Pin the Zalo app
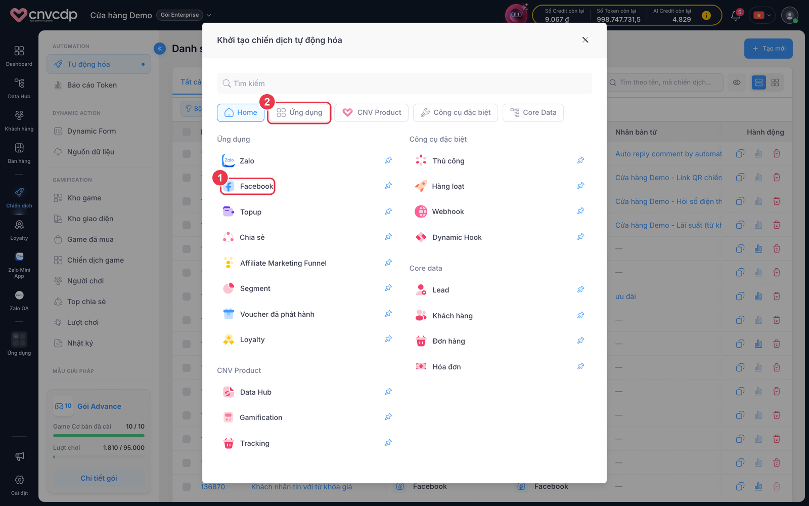The width and height of the screenshot is (809, 506). click(x=388, y=160)
